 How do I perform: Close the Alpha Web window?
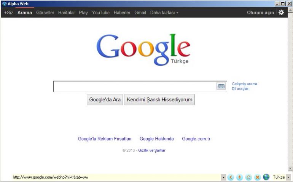pyautogui.click(x=289, y=4)
